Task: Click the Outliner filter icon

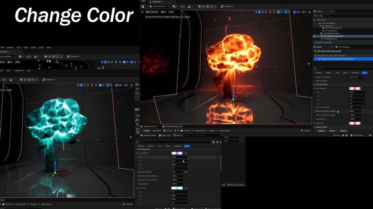Action: click(315, 16)
